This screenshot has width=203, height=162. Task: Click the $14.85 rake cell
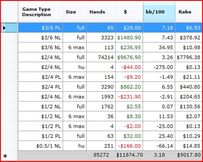click(x=189, y=146)
